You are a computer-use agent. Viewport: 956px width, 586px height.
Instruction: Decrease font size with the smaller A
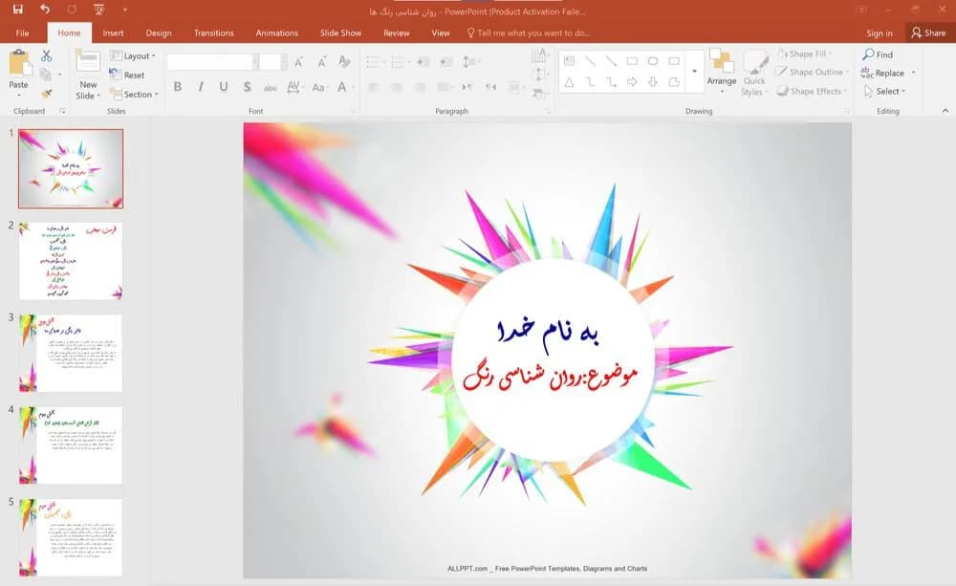click(x=321, y=61)
